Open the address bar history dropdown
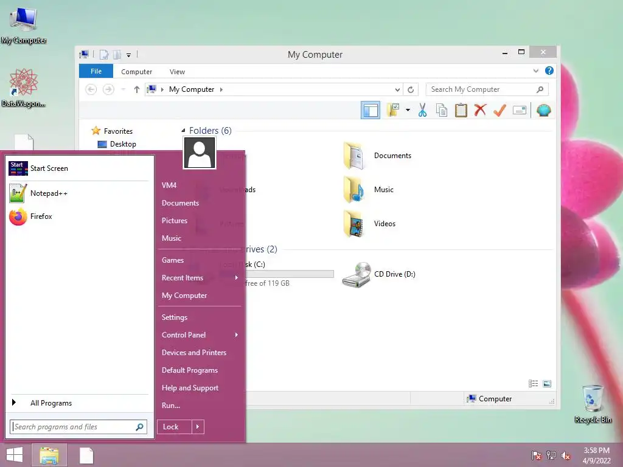623x467 pixels. point(397,90)
